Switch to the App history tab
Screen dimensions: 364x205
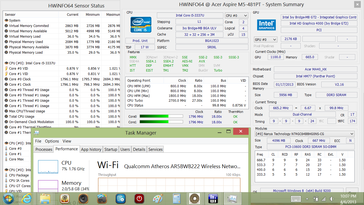pos(91,149)
